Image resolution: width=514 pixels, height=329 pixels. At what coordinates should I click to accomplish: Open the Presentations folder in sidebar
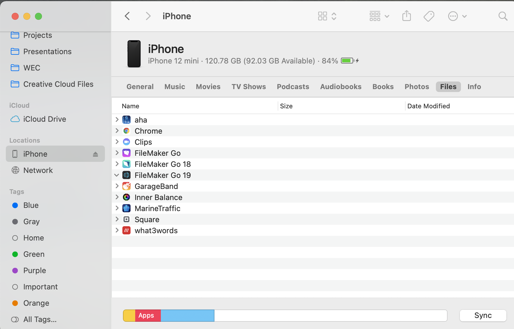pyautogui.click(x=41, y=52)
